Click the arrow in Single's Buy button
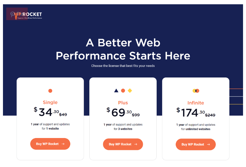 (x=63, y=144)
